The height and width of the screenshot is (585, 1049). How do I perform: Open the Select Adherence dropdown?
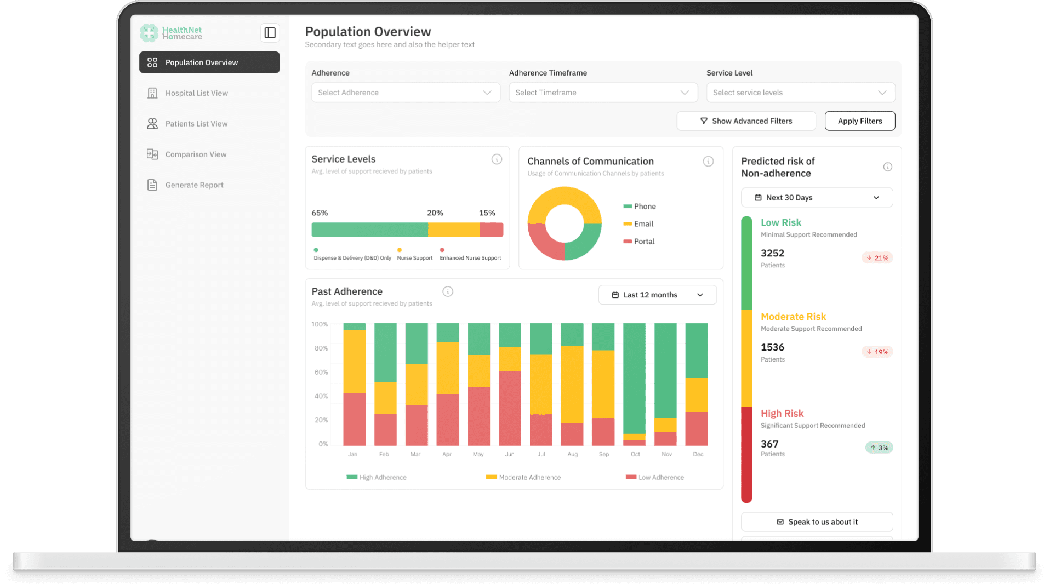click(406, 93)
